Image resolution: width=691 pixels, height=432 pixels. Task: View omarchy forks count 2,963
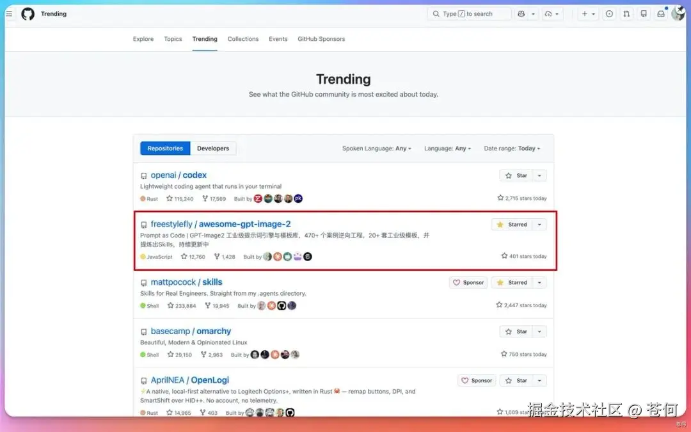pyautogui.click(x=212, y=355)
